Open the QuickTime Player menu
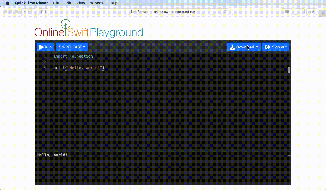Image resolution: width=326 pixels, height=190 pixels. click(31, 3)
